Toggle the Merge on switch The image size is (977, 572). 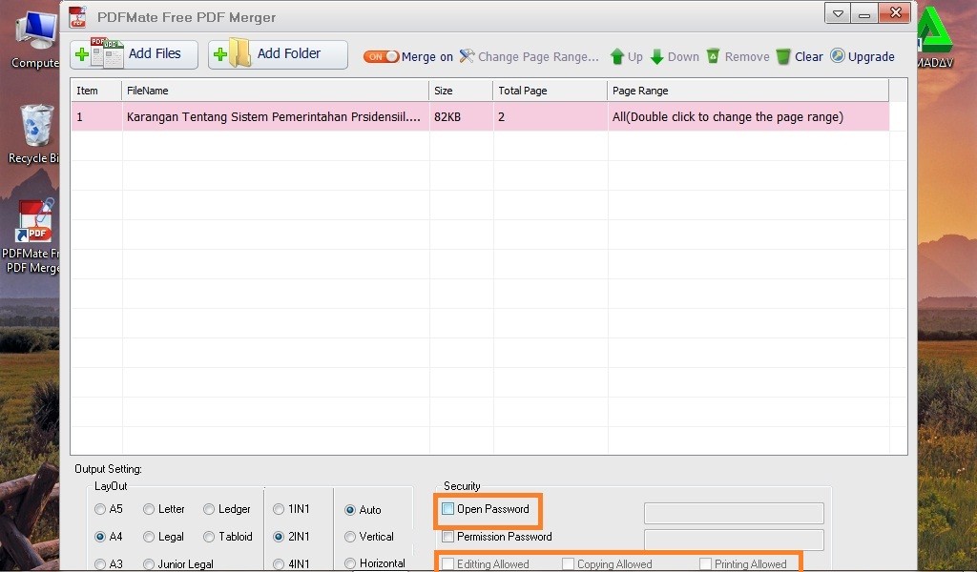[x=381, y=56]
